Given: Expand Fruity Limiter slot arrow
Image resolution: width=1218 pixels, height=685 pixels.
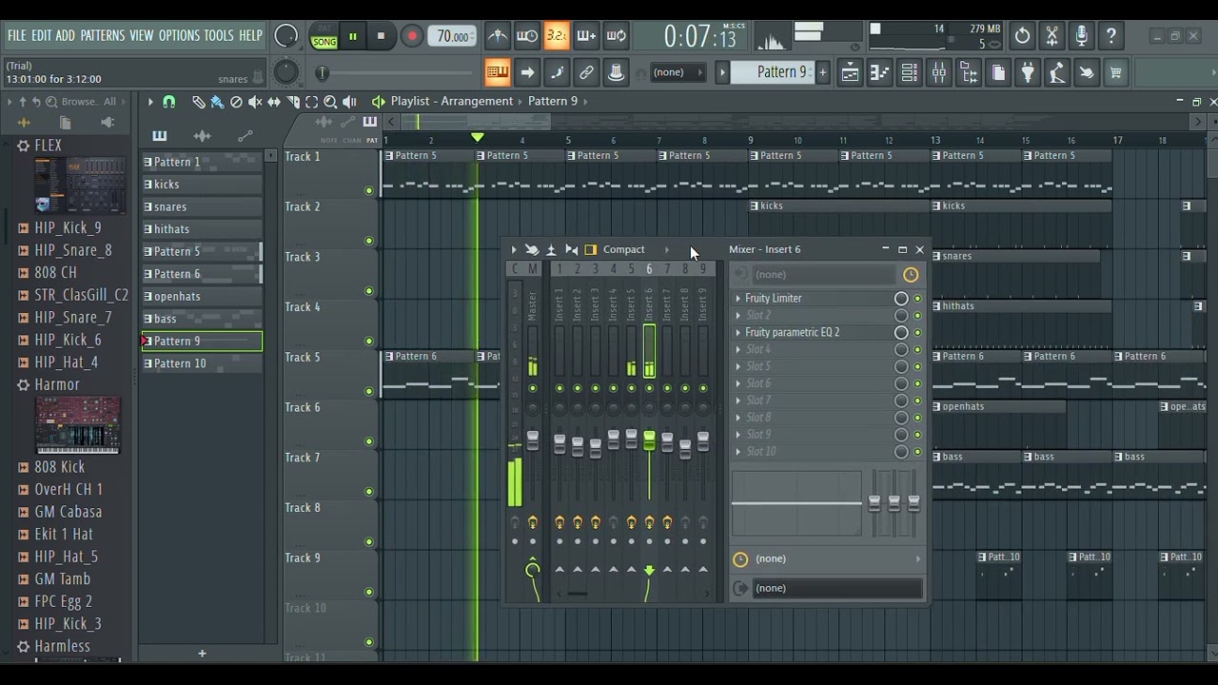Looking at the screenshot, I should click(x=737, y=299).
